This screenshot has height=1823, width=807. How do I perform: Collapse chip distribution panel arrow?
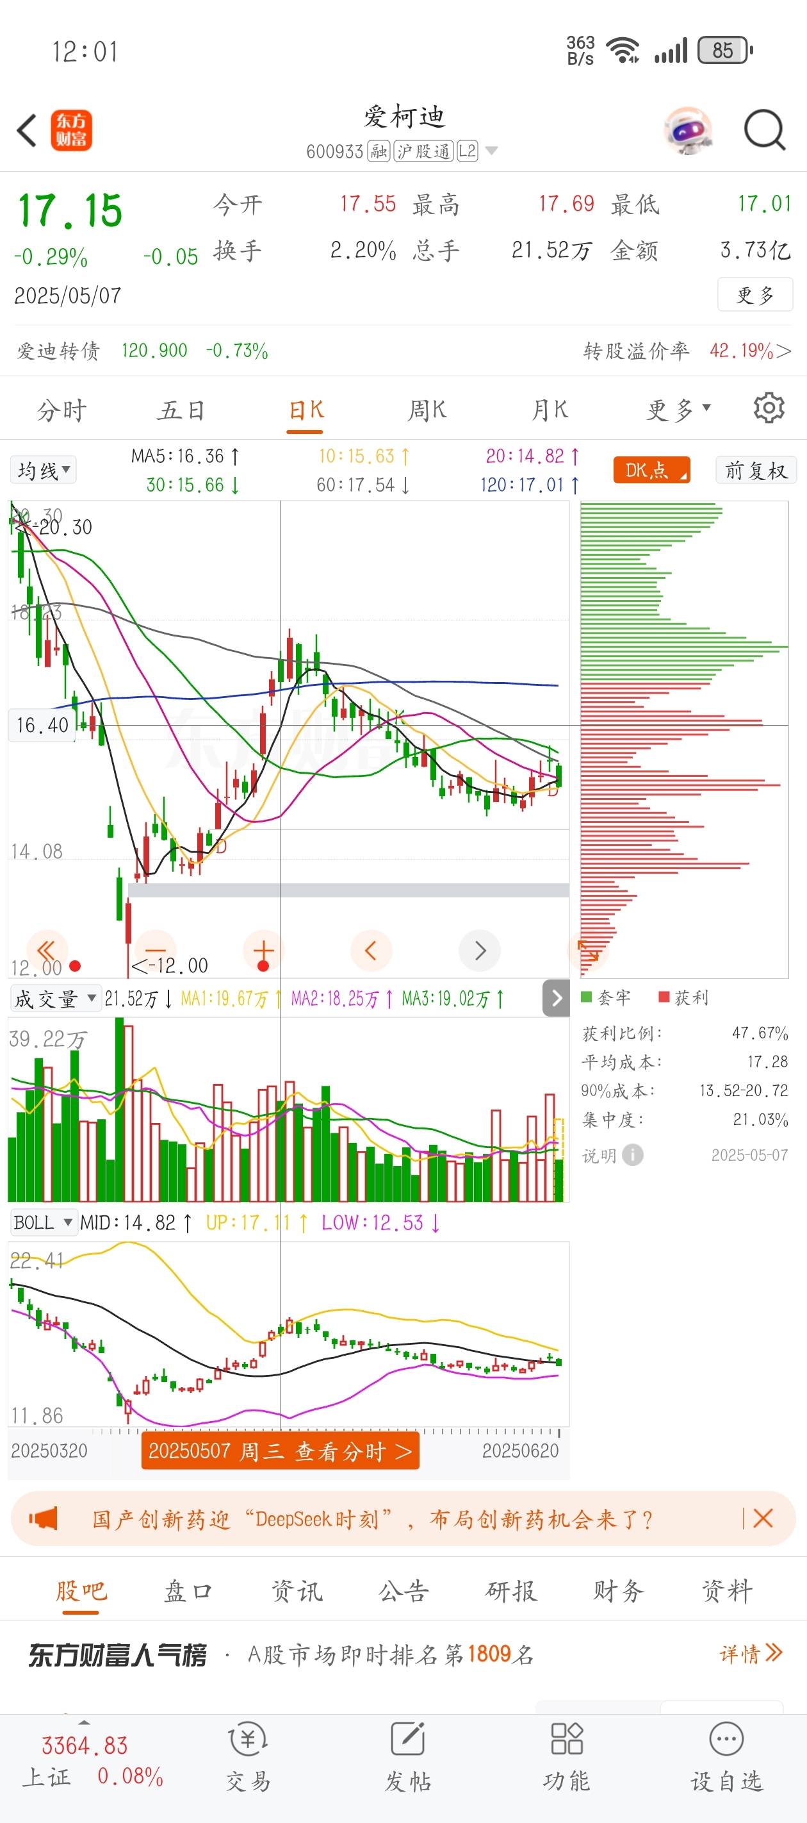tap(557, 998)
